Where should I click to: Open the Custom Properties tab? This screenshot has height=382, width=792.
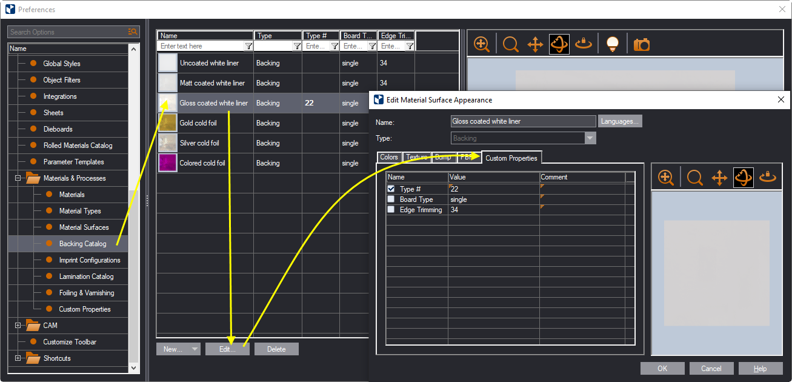pos(511,158)
